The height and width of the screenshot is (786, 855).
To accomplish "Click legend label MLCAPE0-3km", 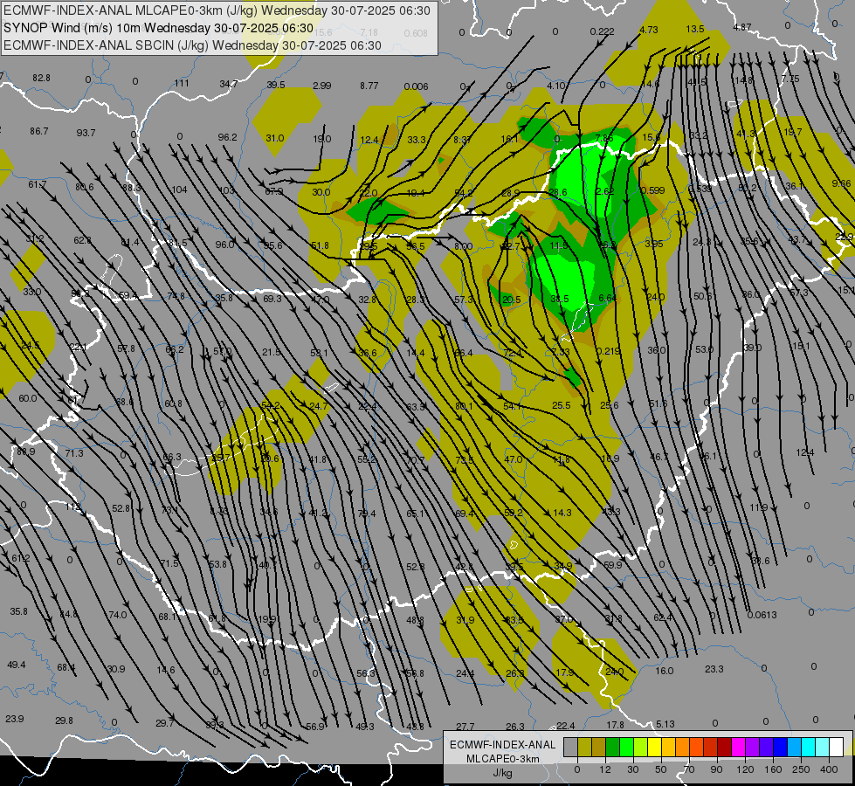I will pyautogui.click(x=503, y=759).
